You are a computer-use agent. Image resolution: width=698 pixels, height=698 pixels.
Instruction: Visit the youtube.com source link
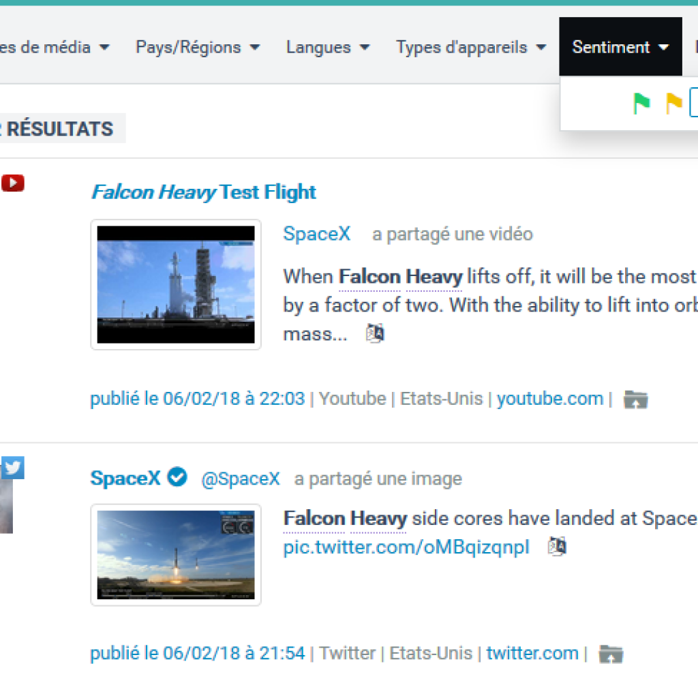[x=550, y=399]
